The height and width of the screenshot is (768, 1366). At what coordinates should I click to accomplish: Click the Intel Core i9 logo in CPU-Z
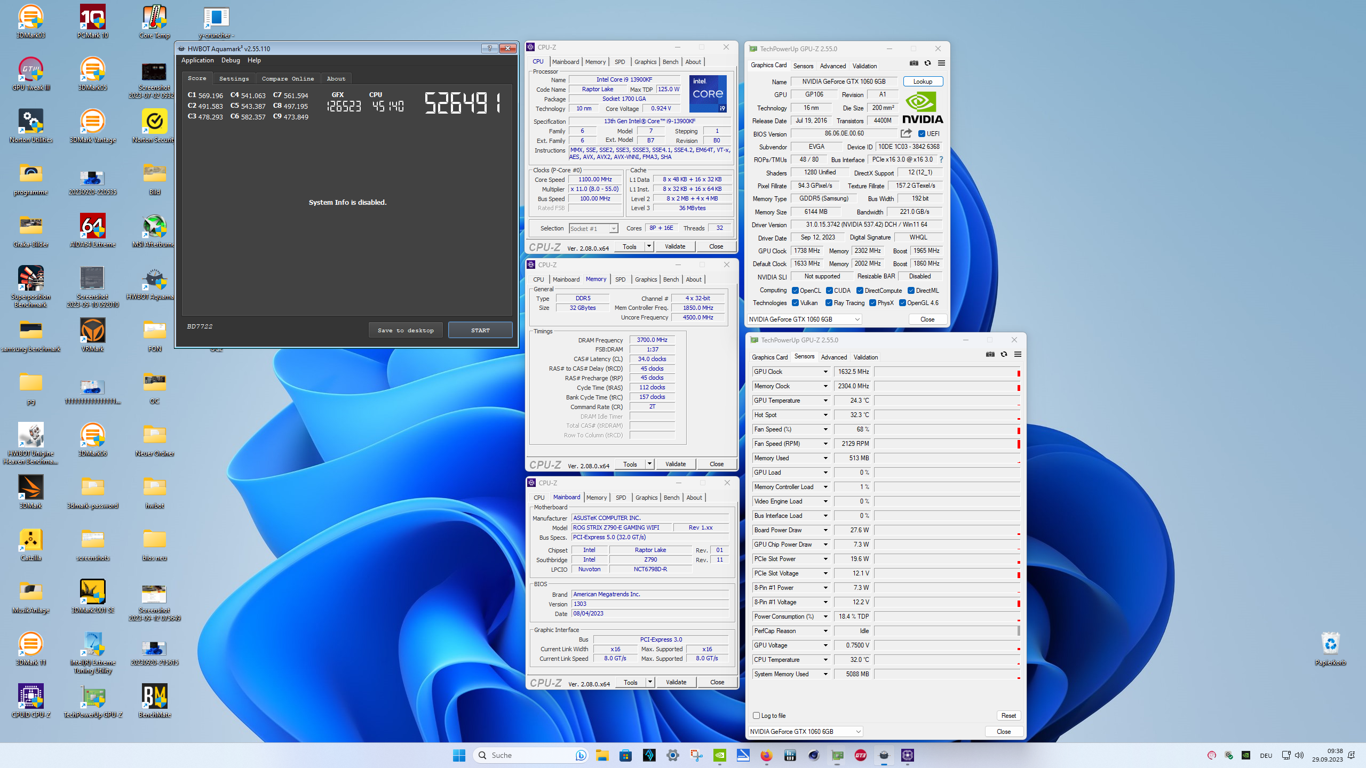coord(708,94)
